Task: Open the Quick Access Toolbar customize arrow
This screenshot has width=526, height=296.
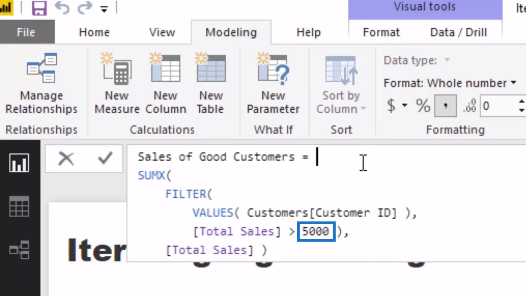Action: pos(104,9)
